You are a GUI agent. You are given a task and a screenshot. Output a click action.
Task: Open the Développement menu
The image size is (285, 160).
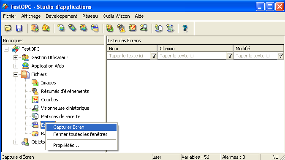62,16
